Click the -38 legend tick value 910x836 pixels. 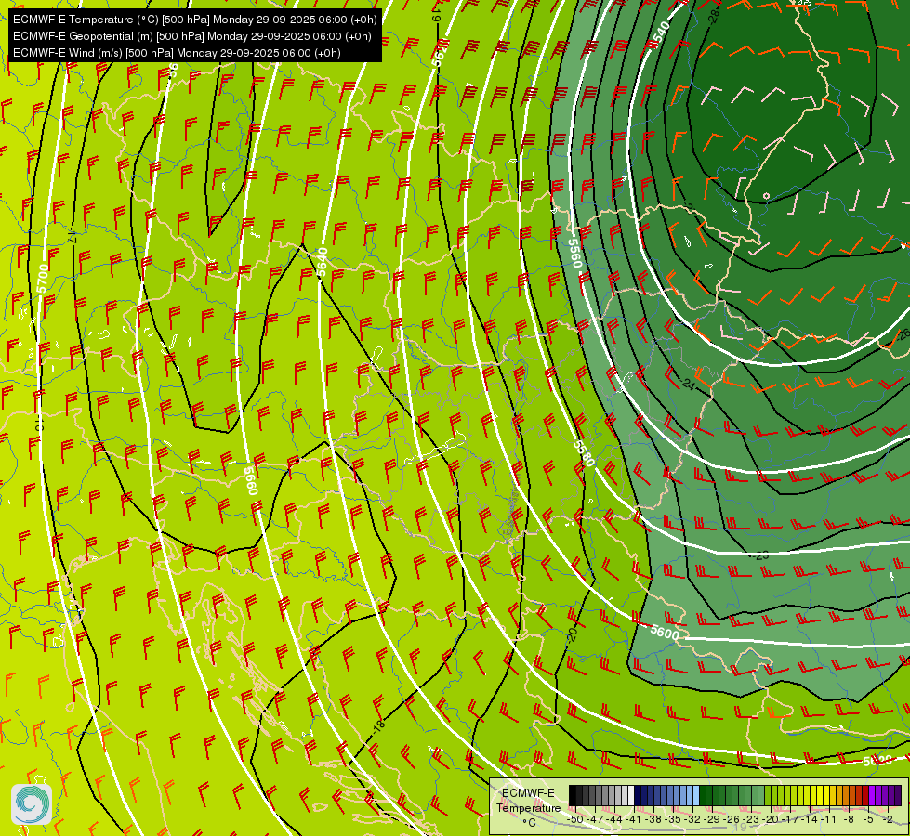click(x=654, y=819)
